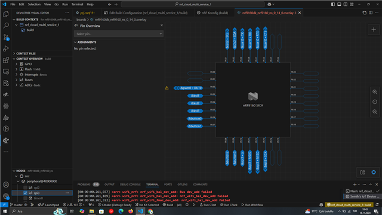Uncheck the spi3 node checkbox
Screen dimensions: 382x215
[x=25, y=193]
